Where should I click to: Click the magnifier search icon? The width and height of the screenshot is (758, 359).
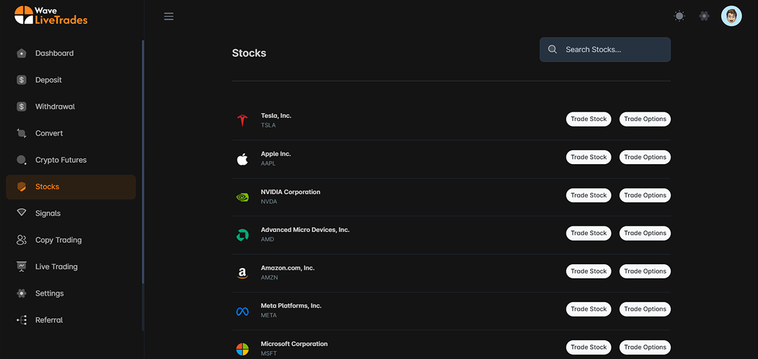click(553, 50)
